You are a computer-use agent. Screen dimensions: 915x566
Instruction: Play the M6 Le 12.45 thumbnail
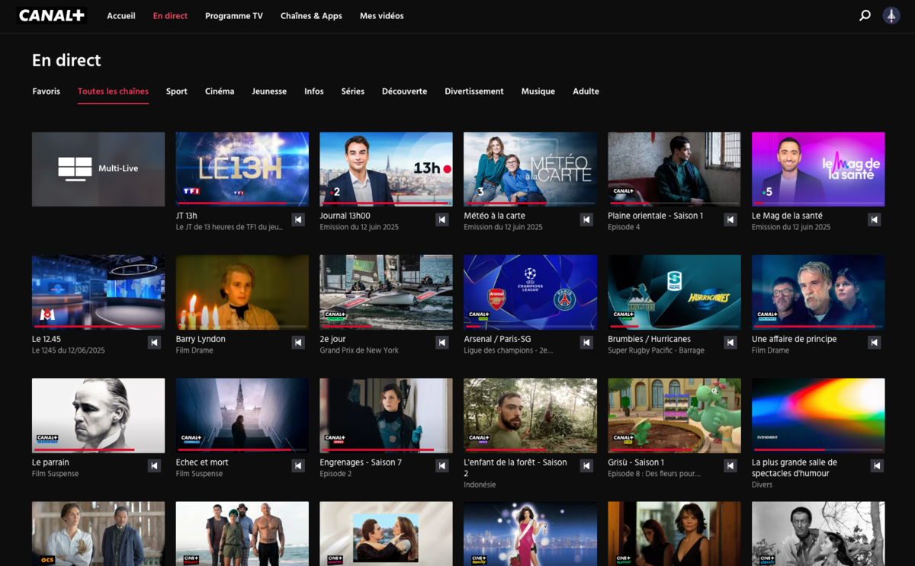click(x=98, y=293)
